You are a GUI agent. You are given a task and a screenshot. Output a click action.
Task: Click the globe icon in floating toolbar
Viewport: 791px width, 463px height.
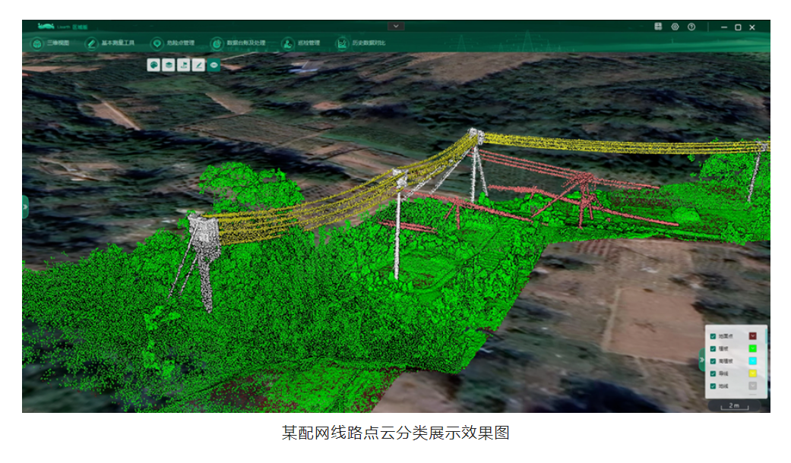click(x=153, y=65)
